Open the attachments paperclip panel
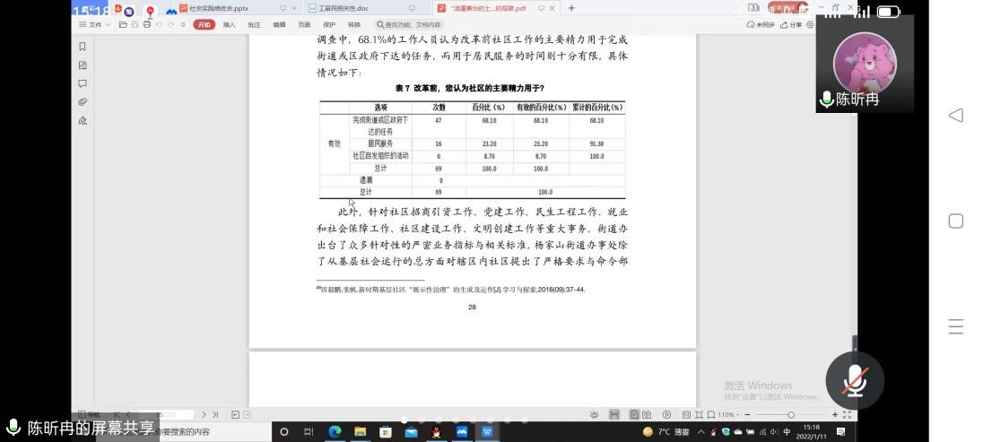 tap(83, 102)
